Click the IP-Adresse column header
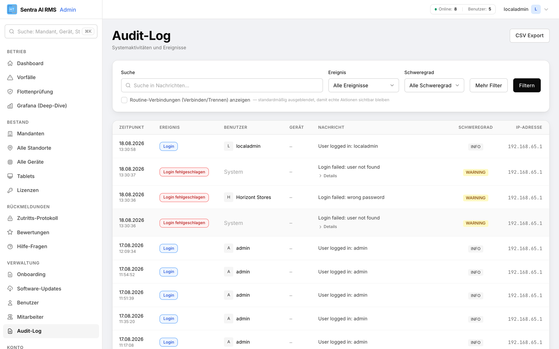The image size is (559, 349). [x=529, y=128]
